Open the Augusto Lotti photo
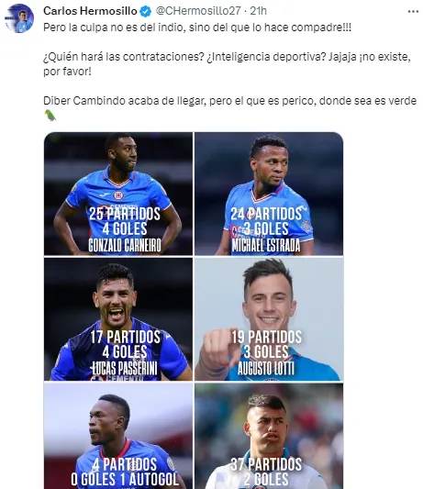Image resolution: width=423 pixels, height=489 pixels. click(x=269, y=319)
